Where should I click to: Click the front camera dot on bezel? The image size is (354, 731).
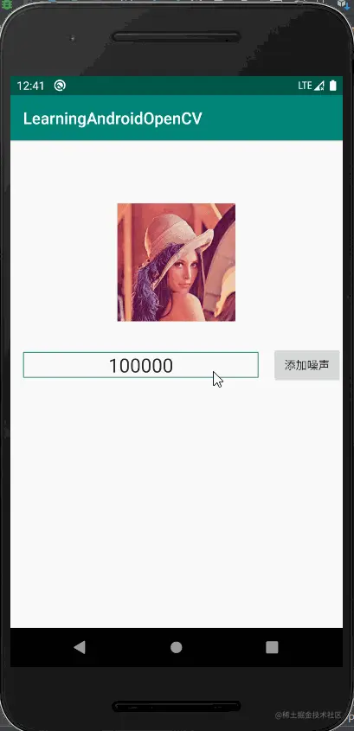tap(74, 39)
